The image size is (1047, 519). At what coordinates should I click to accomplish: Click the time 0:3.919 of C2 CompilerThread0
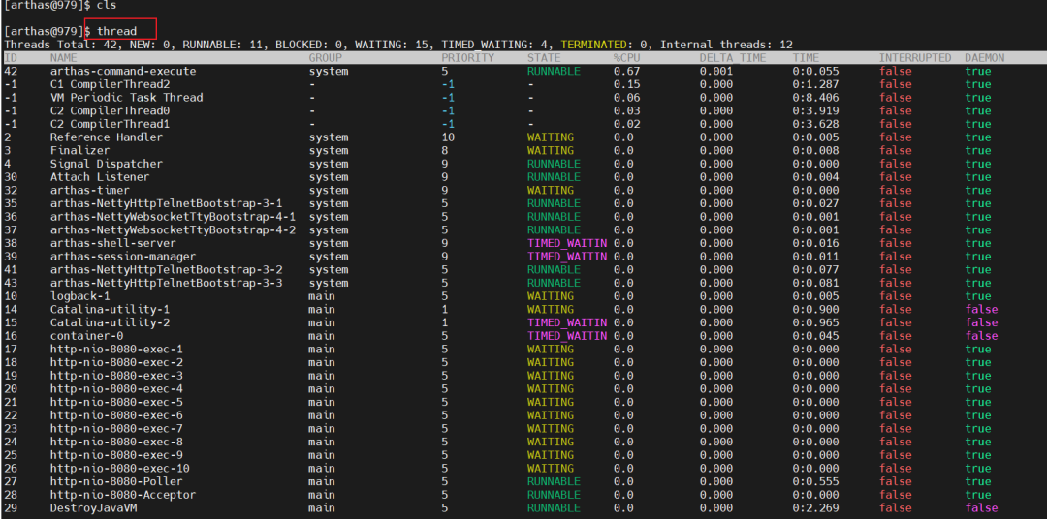click(815, 110)
